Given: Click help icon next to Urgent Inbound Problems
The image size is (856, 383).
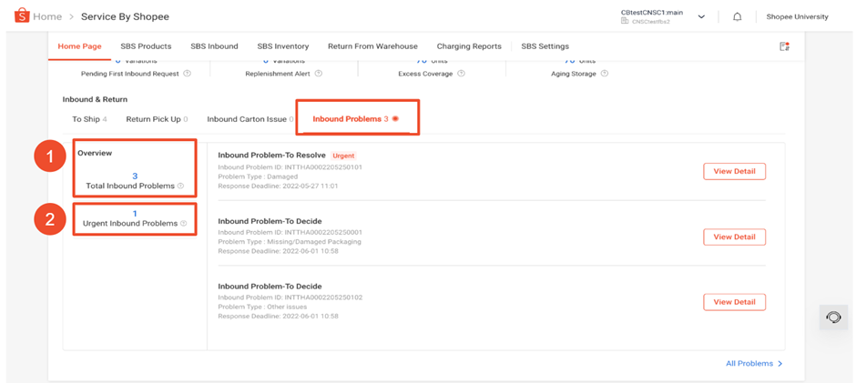Looking at the screenshot, I should (183, 223).
